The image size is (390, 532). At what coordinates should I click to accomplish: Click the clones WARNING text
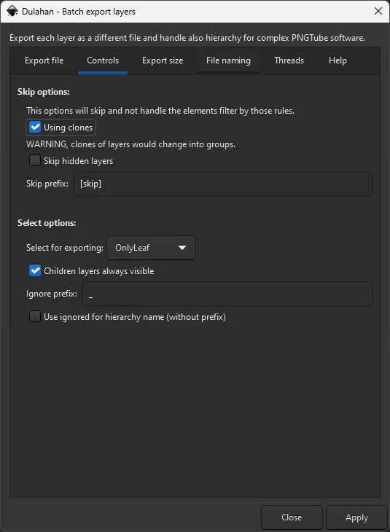pyautogui.click(x=130, y=144)
